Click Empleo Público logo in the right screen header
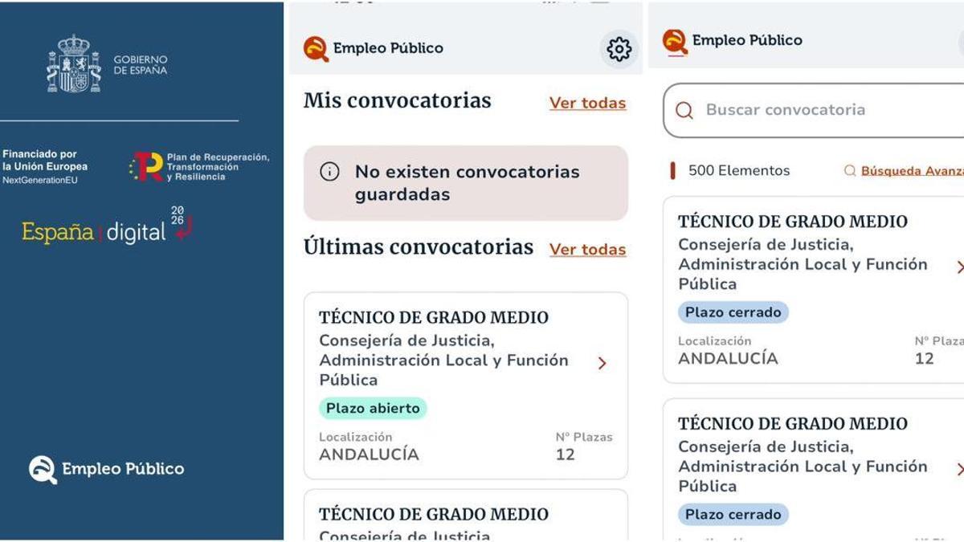The image size is (964, 542). [733, 41]
